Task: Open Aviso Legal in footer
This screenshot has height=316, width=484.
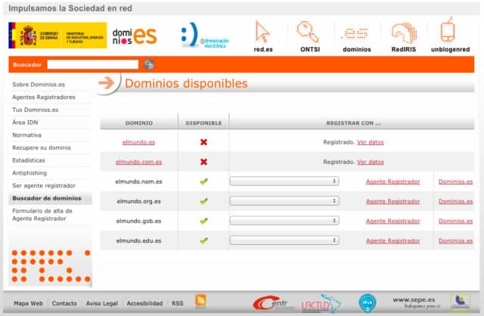Action: 102,303
